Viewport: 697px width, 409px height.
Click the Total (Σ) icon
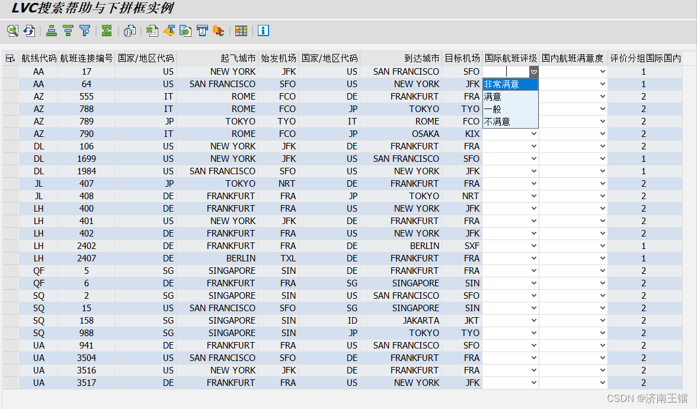point(107,30)
